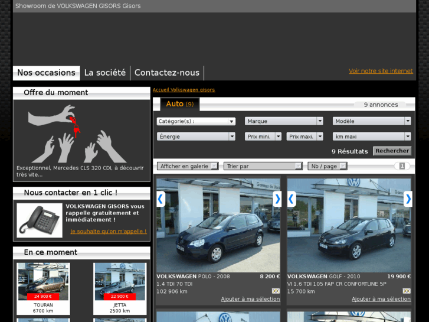Click VI 1.6 TDI 105 FAP CR CONFORTLINE 5P text
Image resolution: width=429 pixels, height=322 pixels.
click(337, 284)
